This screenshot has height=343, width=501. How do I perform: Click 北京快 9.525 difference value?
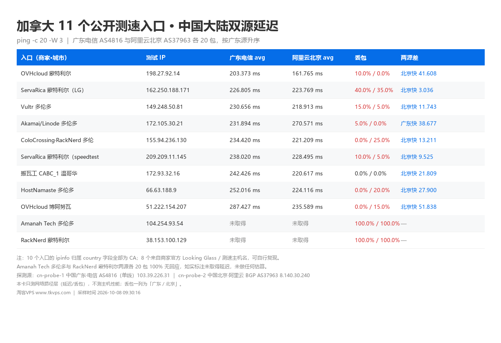click(x=417, y=157)
